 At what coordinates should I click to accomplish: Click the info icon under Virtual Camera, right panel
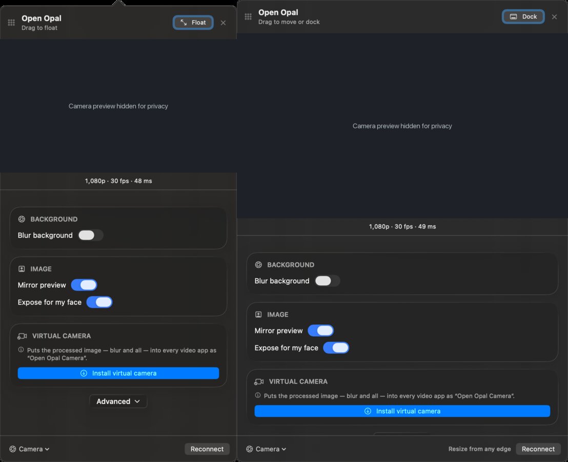pos(257,395)
